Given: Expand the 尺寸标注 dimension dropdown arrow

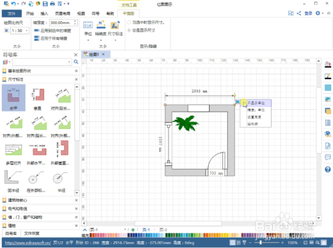Looking at the screenshot, I should pyautogui.click(x=115, y=40).
